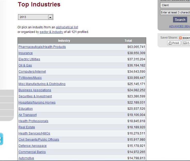Open the Advanced Search link

179,26
